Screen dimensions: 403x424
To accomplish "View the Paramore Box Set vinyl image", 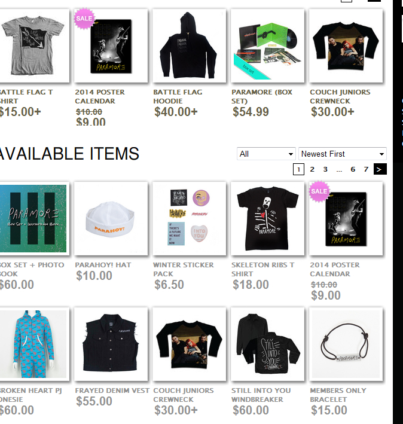I will [268, 45].
